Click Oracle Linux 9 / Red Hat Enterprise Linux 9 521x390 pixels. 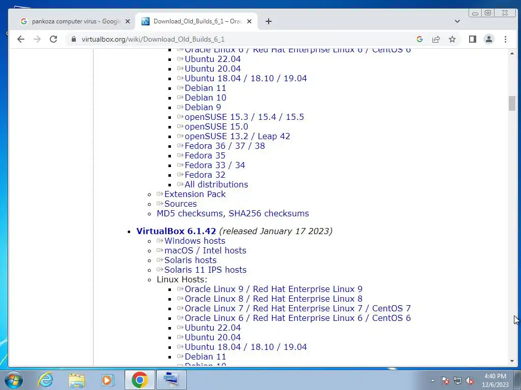click(273, 289)
